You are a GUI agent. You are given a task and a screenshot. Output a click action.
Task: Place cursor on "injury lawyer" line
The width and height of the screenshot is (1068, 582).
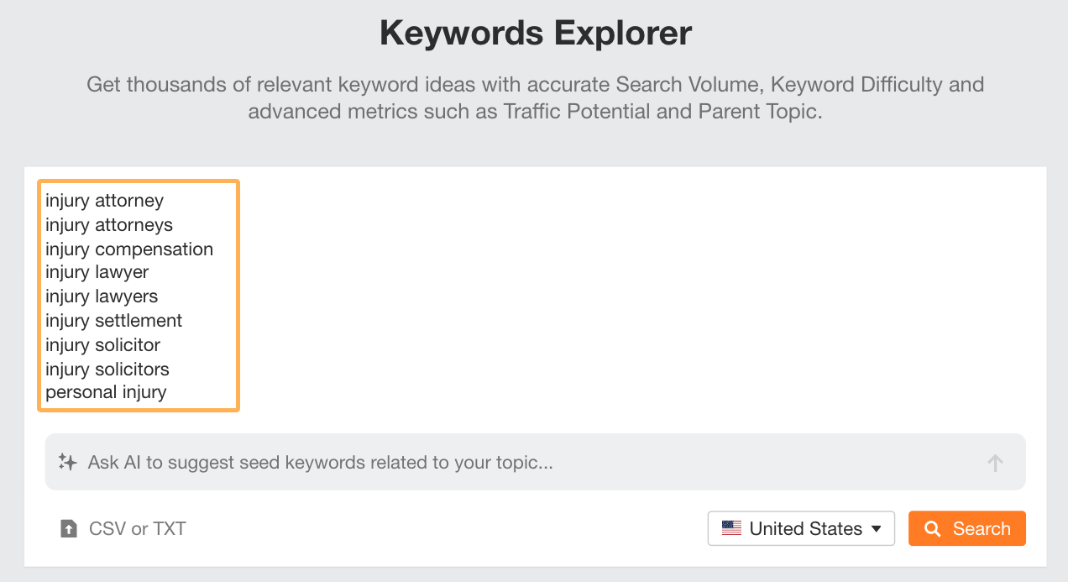coord(97,272)
